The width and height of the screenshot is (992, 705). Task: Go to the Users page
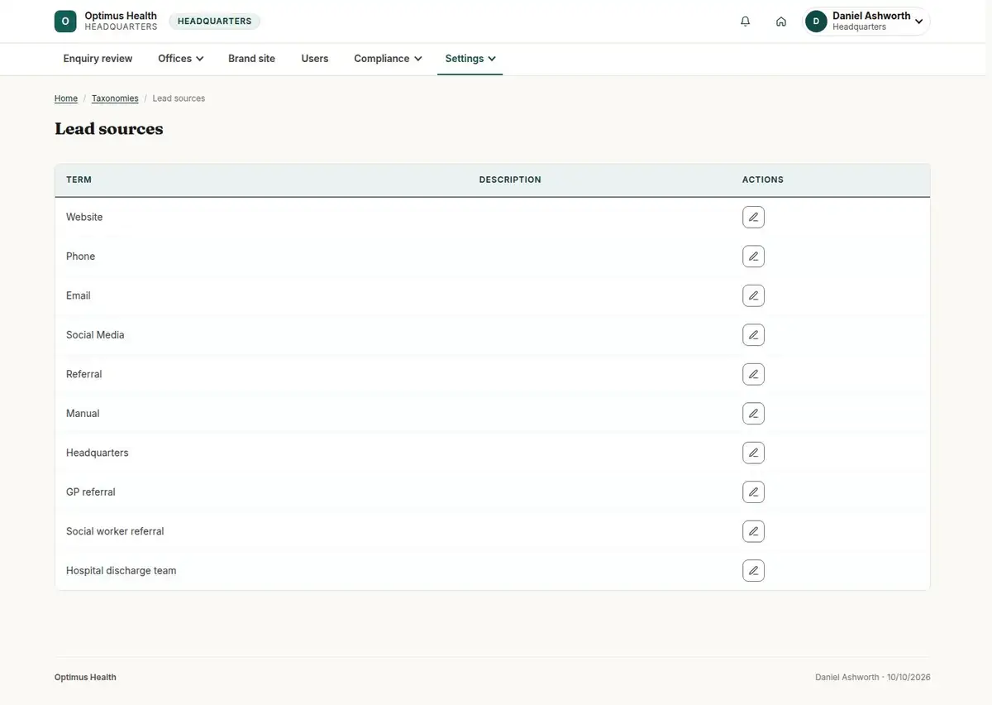[315, 59]
